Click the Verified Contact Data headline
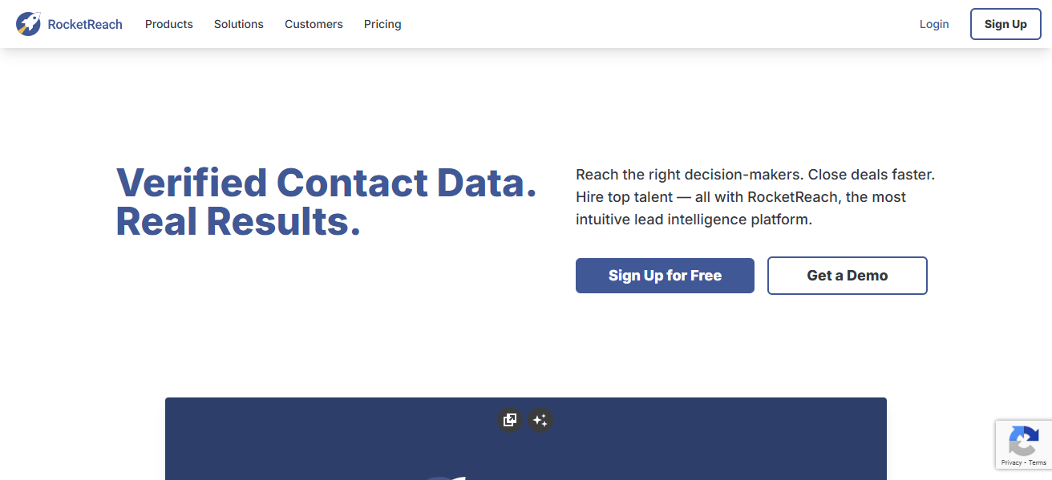 326,183
